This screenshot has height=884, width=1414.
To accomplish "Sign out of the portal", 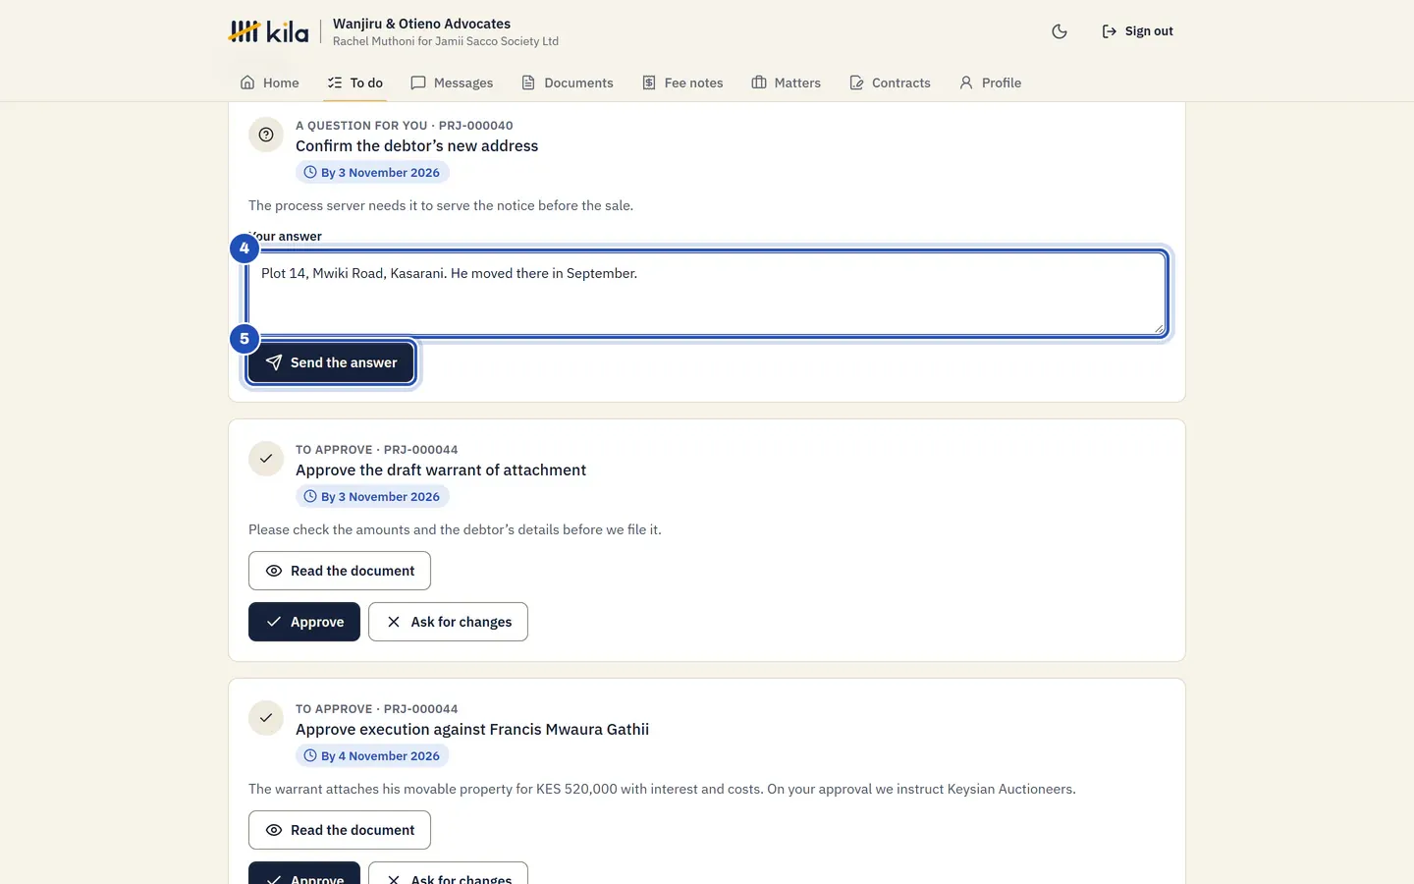I will [x=1137, y=31].
